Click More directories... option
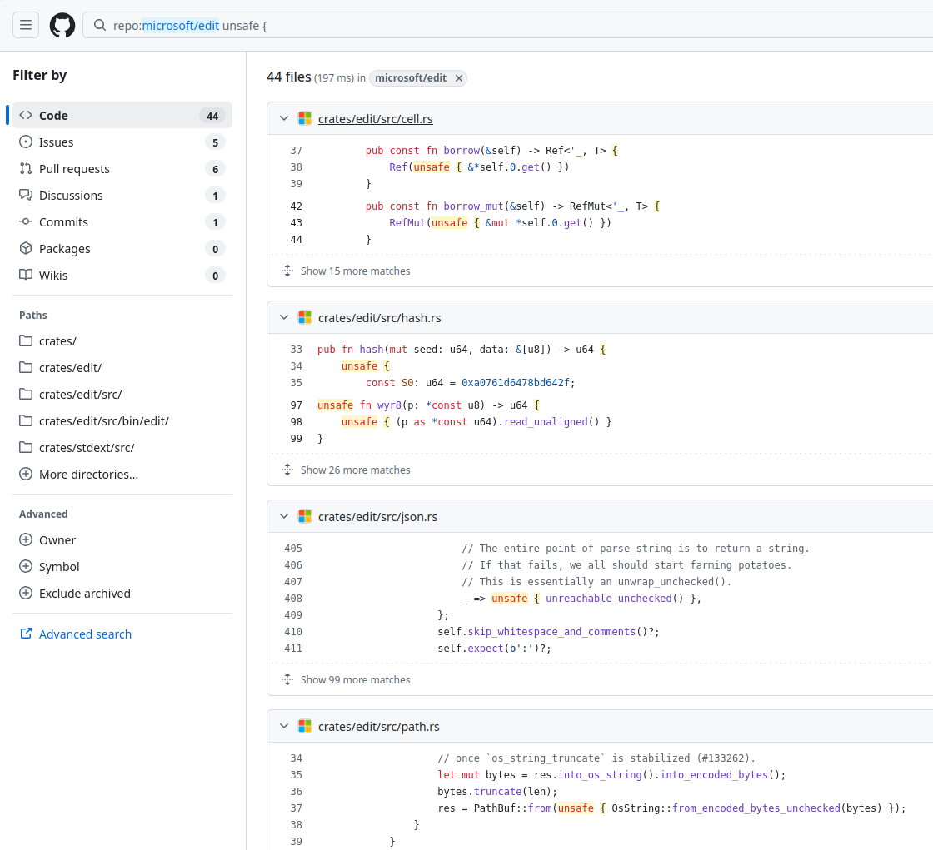 coord(122,475)
